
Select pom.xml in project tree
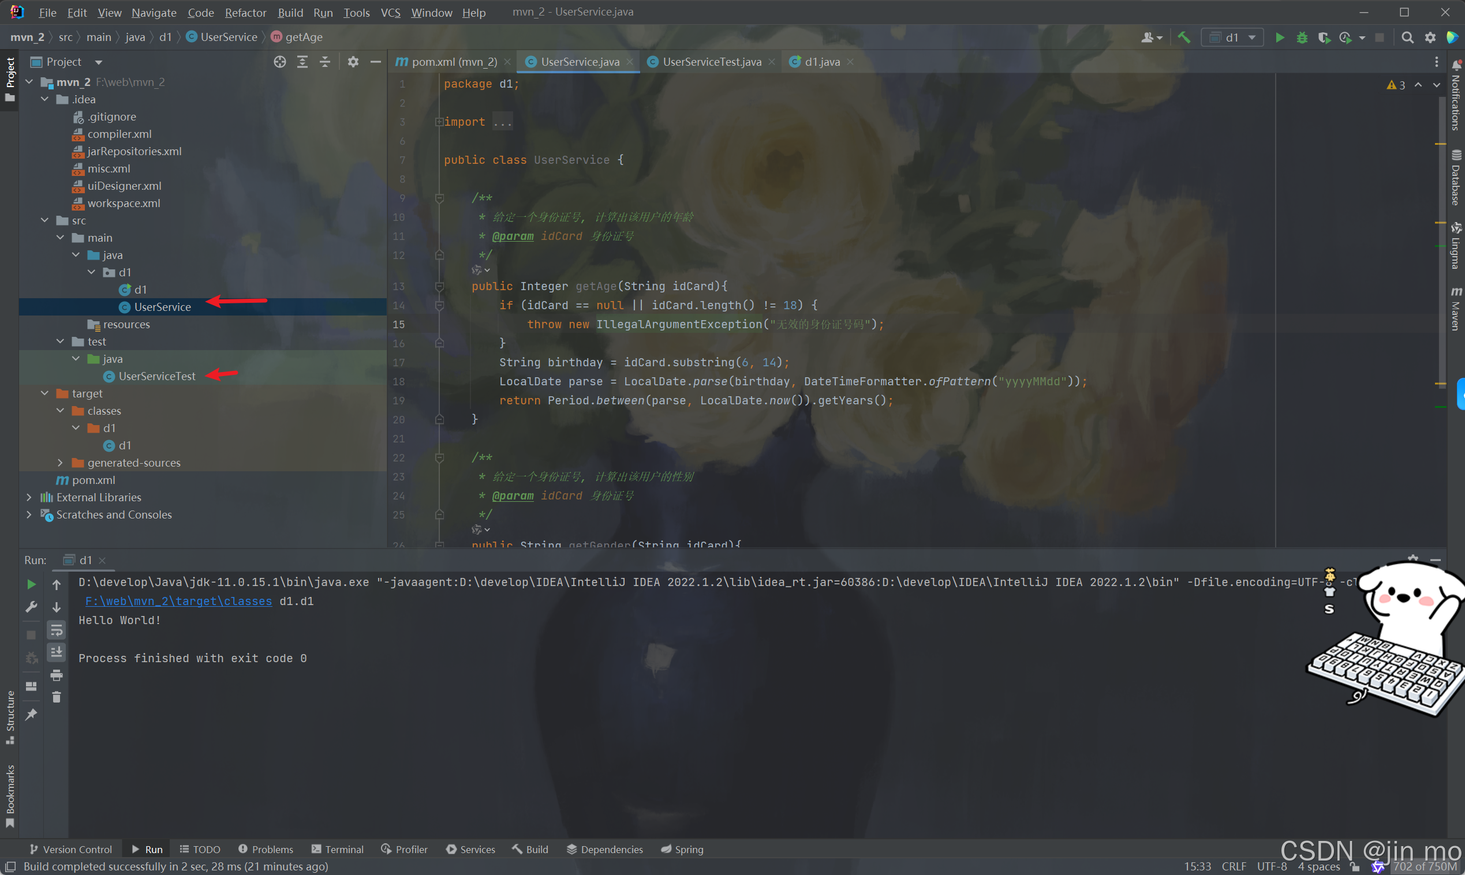(93, 480)
